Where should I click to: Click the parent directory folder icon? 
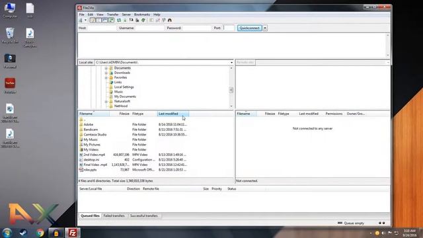[81, 120]
